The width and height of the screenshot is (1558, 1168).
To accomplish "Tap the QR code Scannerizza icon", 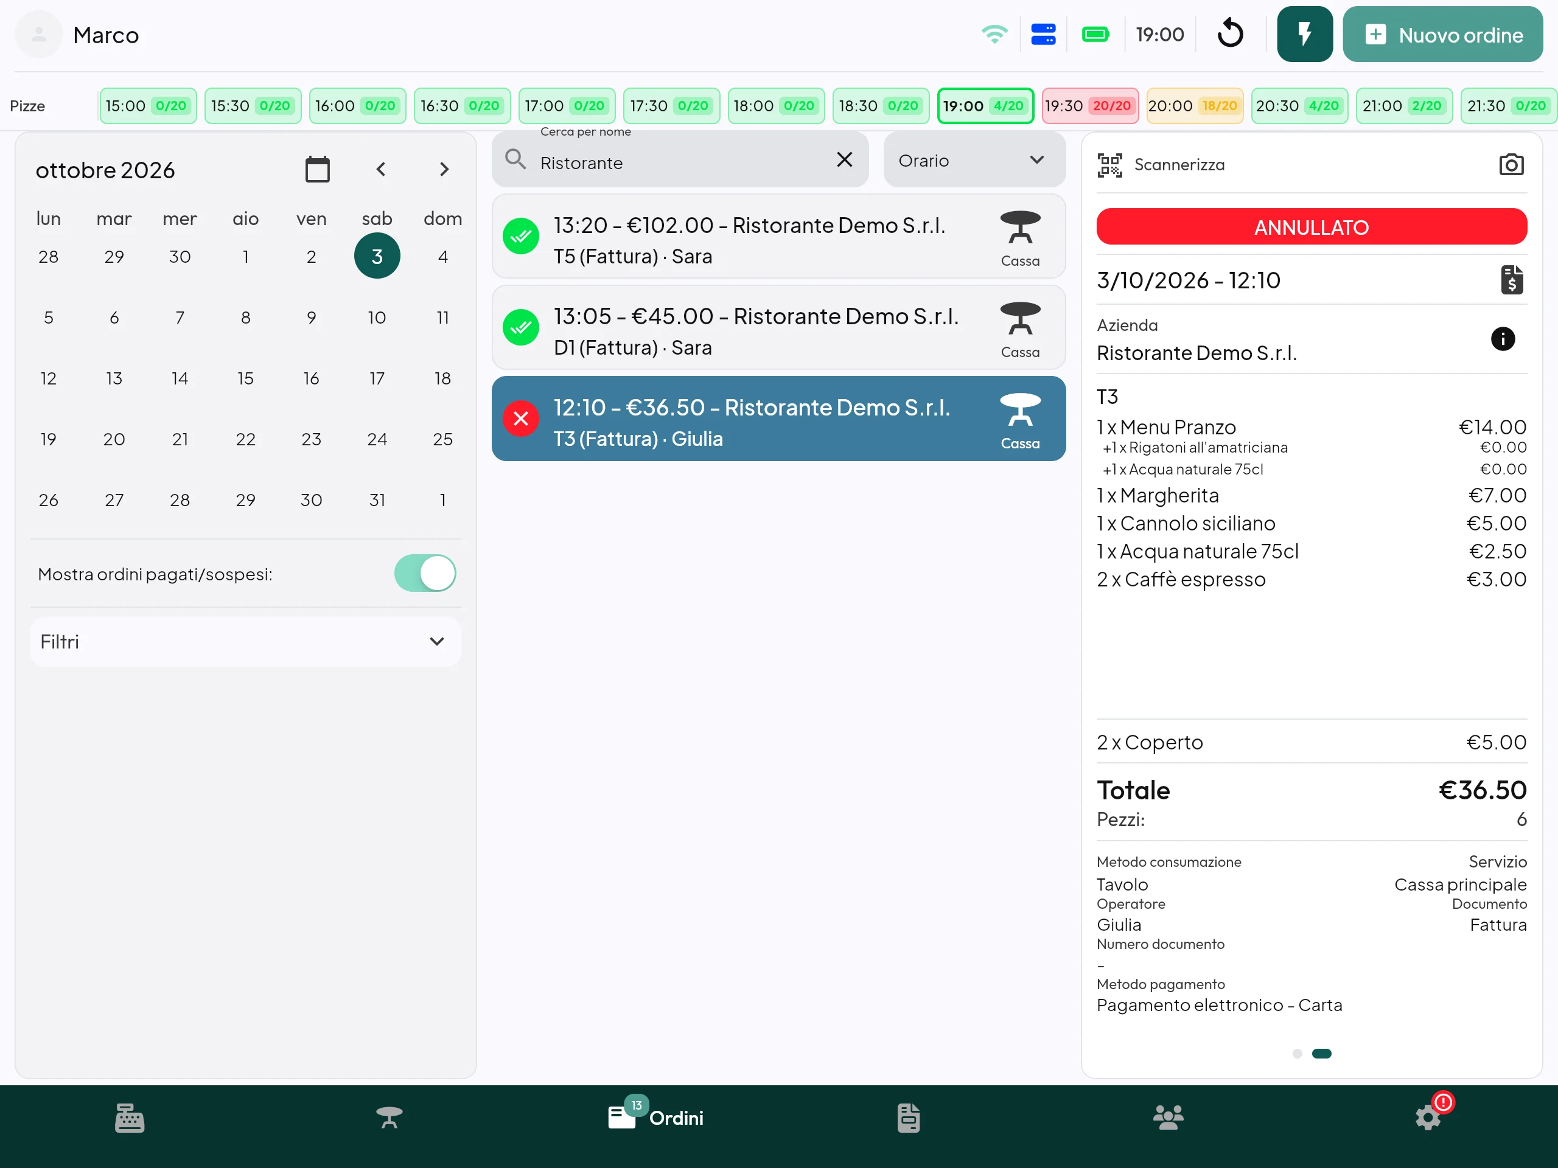I will point(1109,165).
